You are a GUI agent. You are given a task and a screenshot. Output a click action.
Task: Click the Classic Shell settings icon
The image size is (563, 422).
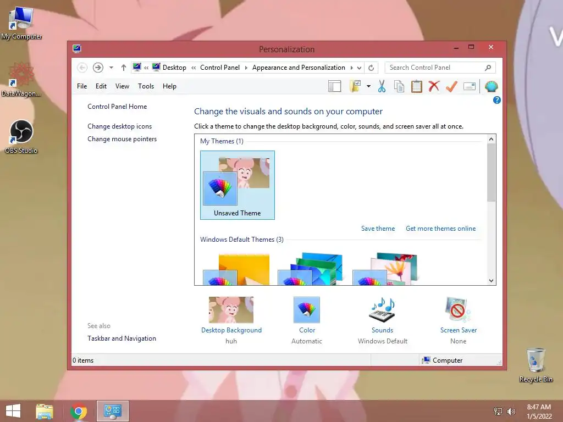pos(491,86)
